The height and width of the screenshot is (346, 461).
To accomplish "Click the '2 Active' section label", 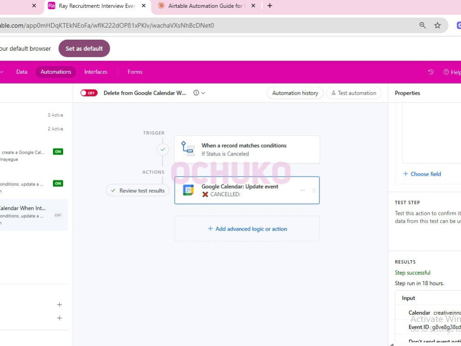I will (x=55, y=129).
